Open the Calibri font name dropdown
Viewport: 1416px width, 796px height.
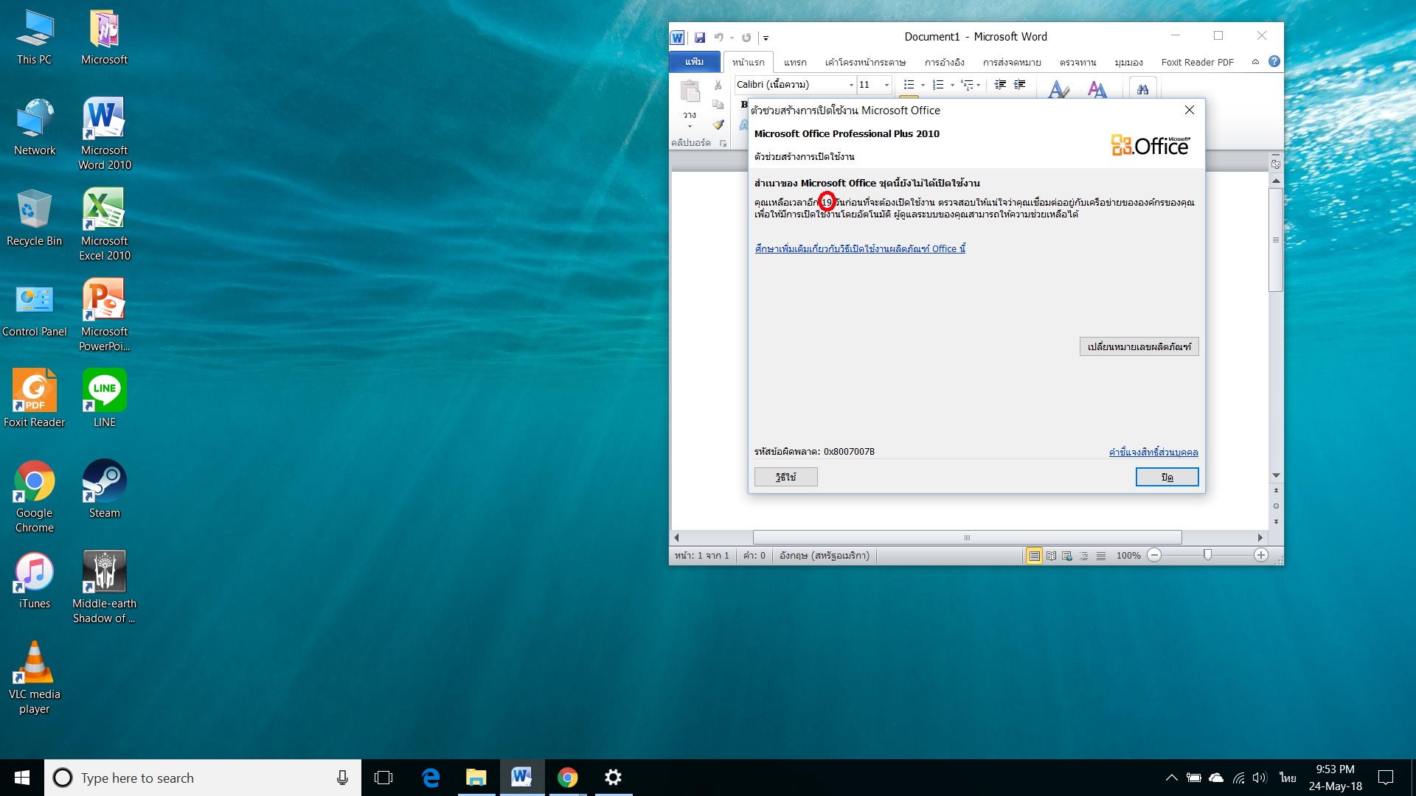pyautogui.click(x=851, y=85)
